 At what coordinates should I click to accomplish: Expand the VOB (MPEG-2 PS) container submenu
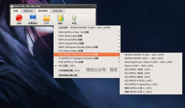point(87,62)
